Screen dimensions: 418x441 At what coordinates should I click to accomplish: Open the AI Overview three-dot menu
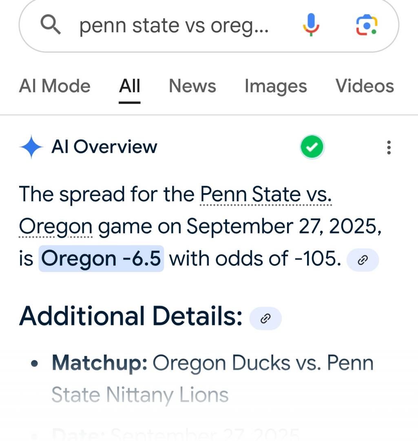389,147
